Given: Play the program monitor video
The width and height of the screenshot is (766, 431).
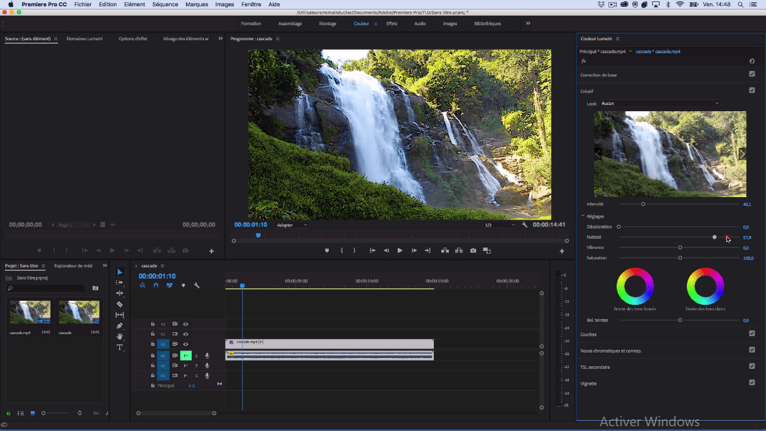Looking at the screenshot, I should point(400,250).
